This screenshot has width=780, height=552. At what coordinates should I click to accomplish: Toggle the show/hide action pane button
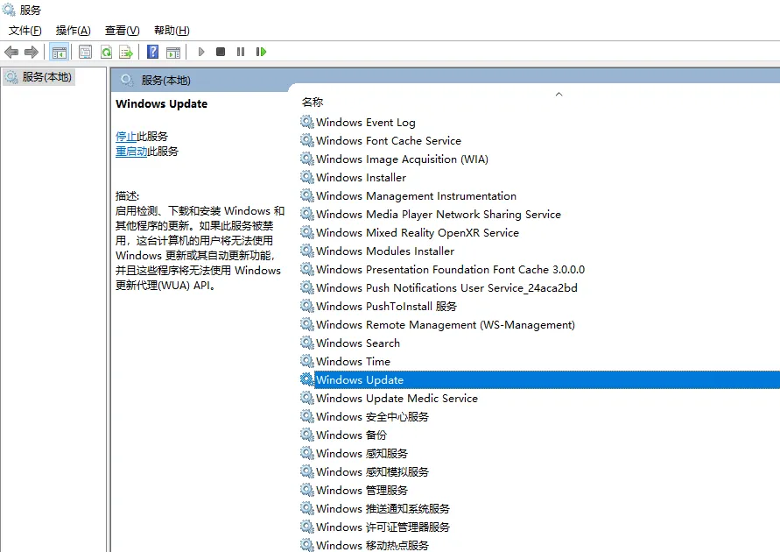point(173,53)
